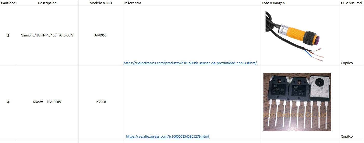
Task: Select the AR0950 SKU cell
Action: 101,35
